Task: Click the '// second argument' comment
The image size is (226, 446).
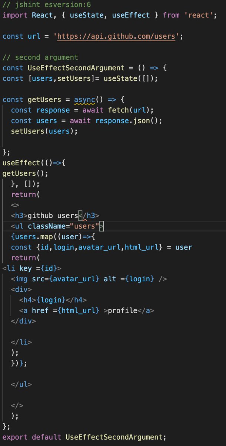Action: tap(40, 58)
